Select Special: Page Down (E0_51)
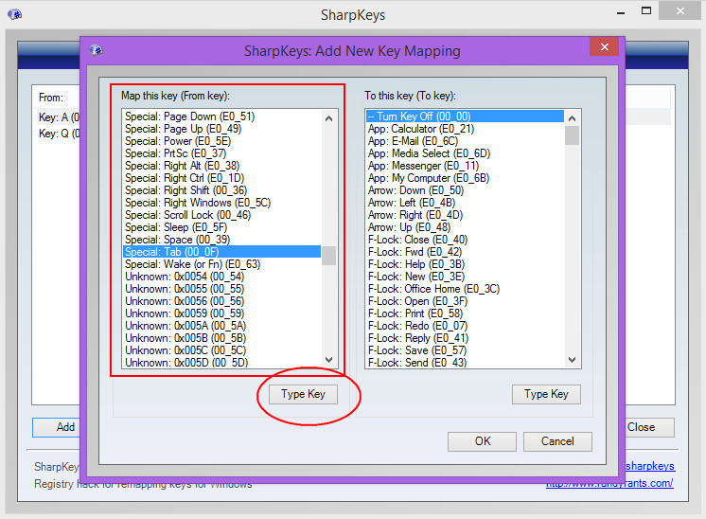 pos(221,116)
